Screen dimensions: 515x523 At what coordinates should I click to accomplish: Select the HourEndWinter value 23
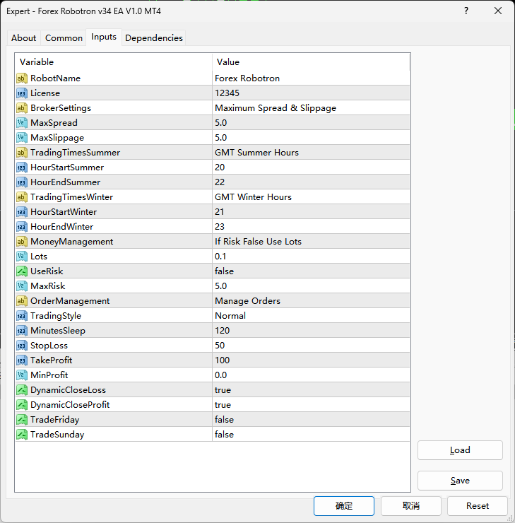311,227
